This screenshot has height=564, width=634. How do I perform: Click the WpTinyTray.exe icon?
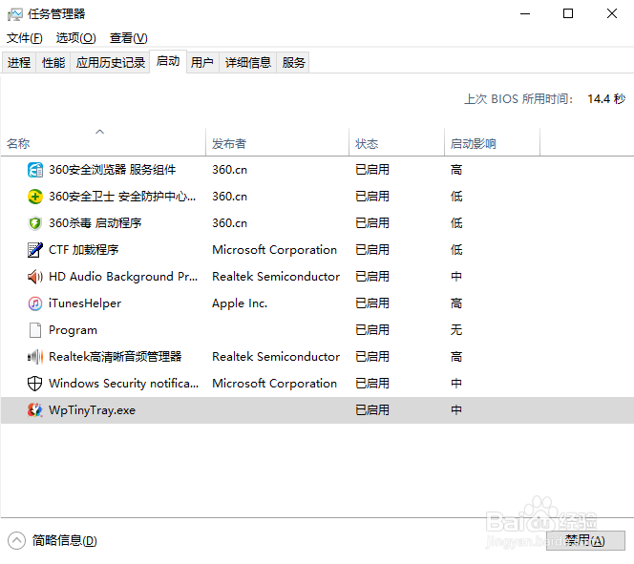tap(35, 410)
